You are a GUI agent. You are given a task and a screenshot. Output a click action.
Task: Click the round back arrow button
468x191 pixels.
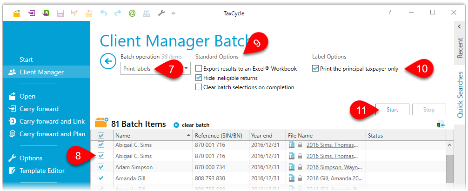click(x=108, y=61)
